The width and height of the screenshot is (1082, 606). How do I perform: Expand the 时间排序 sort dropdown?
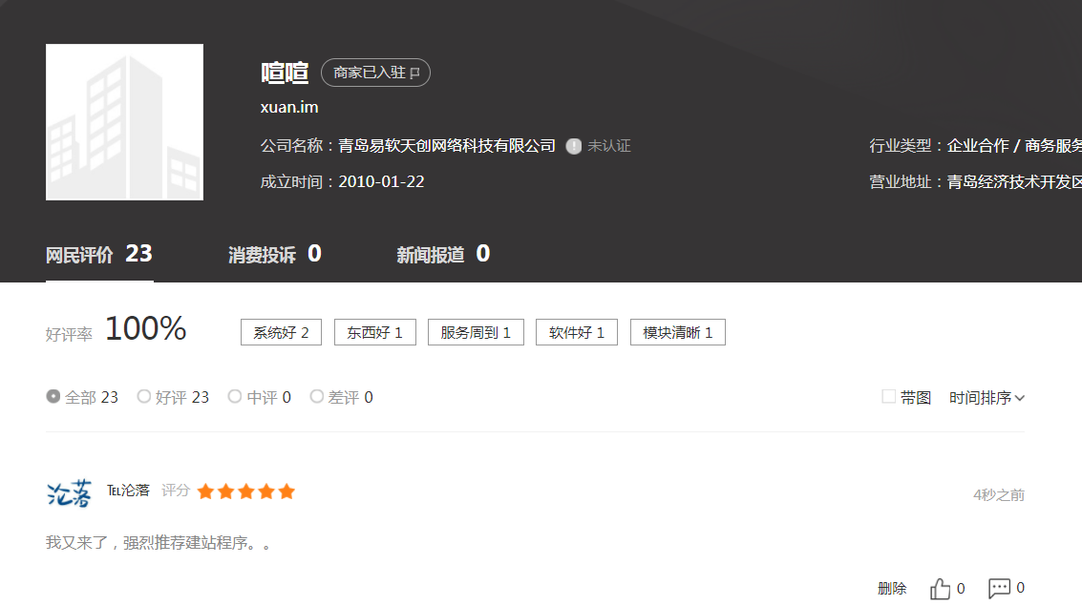pyautogui.click(x=987, y=398)
